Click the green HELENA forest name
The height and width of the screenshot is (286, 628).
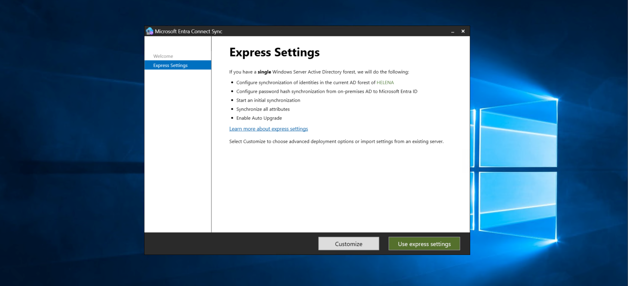tap(385, 83)
